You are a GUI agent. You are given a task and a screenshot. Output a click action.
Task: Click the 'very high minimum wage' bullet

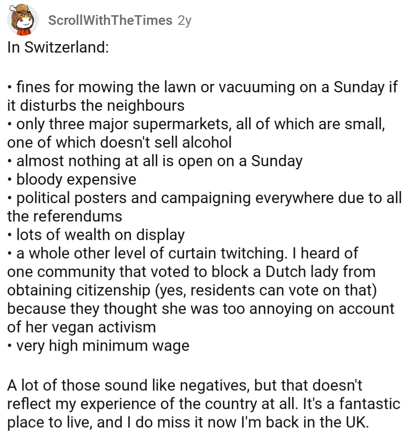[99, 346]
